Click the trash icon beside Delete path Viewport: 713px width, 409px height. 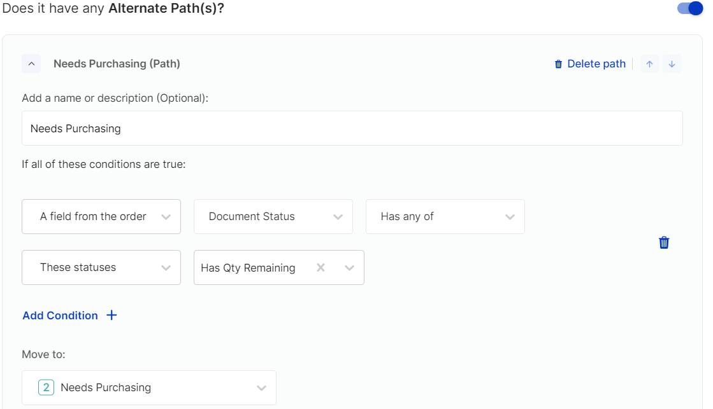pos(559,64)
